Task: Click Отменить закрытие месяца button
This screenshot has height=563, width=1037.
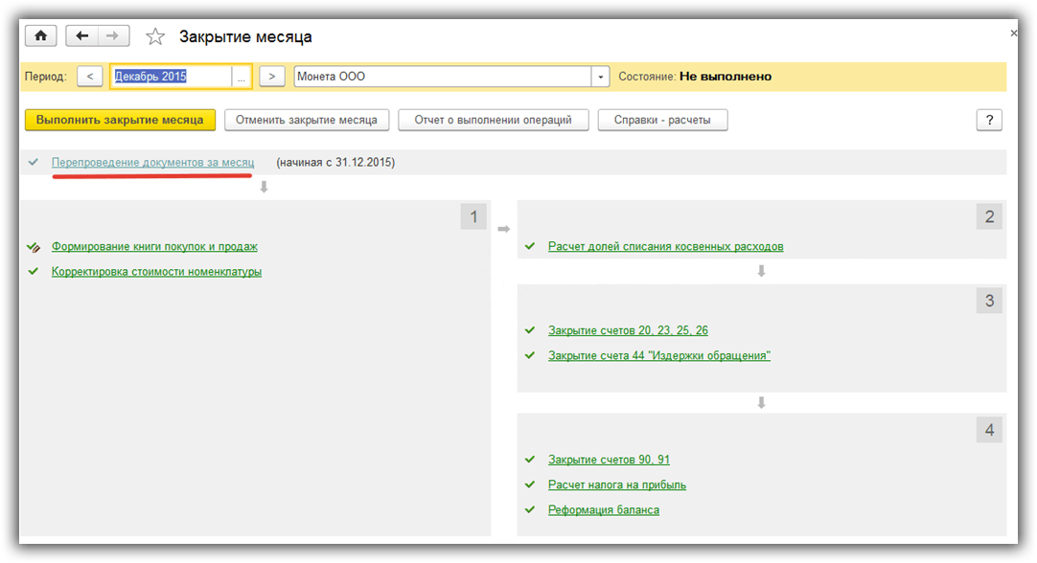Action: click(x=307, y=120)
